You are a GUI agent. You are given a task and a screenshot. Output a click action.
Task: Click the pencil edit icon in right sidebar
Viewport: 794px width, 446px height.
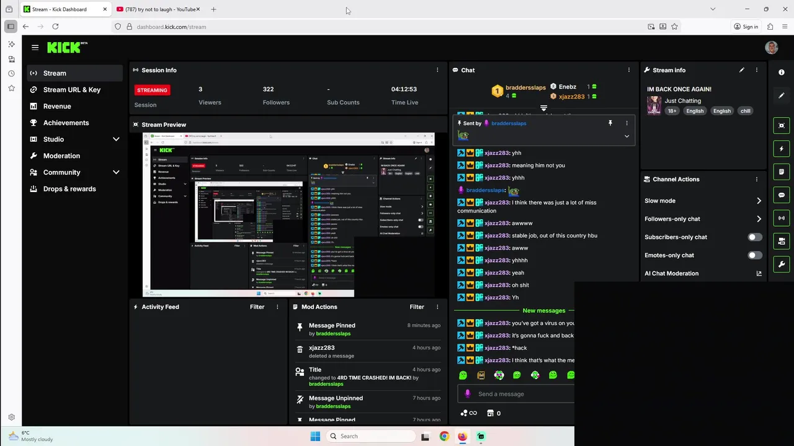(782, 95)
